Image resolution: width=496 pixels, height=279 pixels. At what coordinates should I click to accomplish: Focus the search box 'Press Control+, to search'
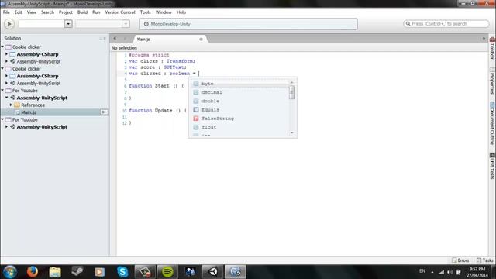(446, 24)
